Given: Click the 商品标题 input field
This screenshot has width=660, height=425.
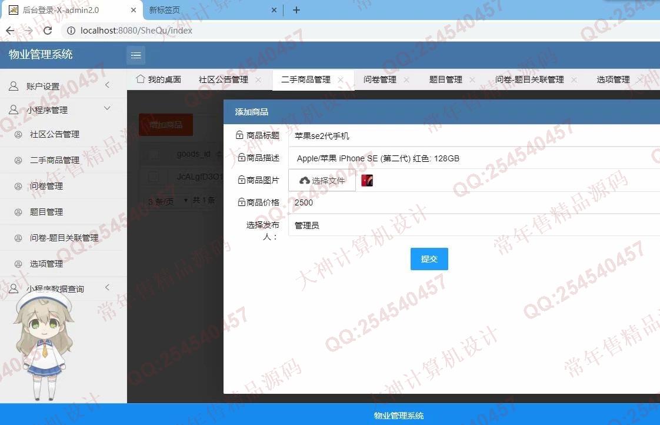Looking at the screenshot, I should coord(474,135).
